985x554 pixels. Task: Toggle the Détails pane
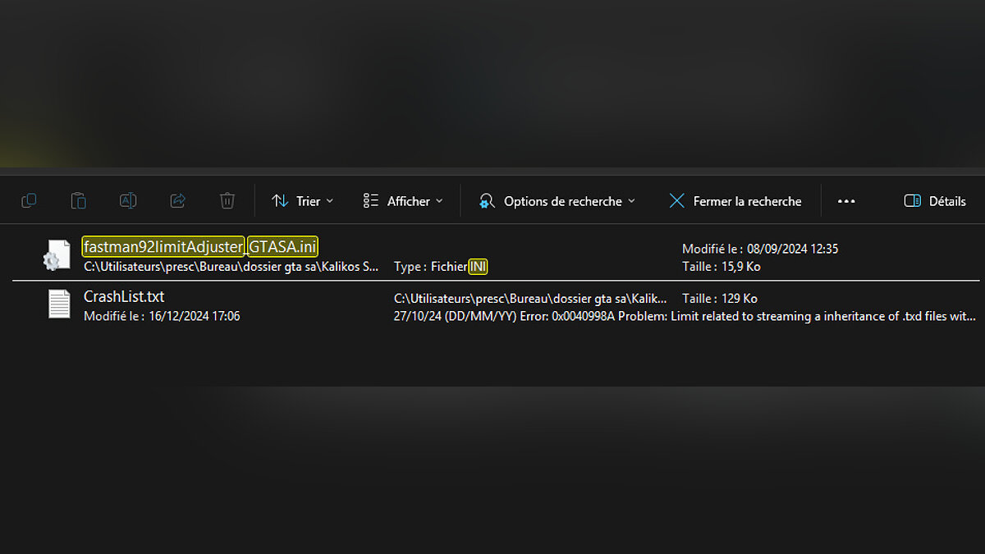[934, 201]
